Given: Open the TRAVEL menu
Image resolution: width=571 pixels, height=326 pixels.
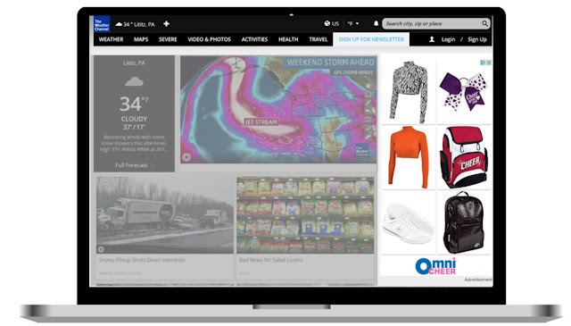Looking at the screenshot, I should 319,39.
